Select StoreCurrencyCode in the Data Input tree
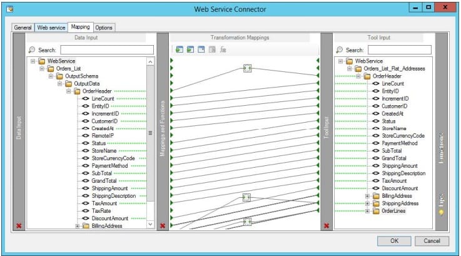Image resolution: width=461 pixels, height=256 pixels. [113, 158]
